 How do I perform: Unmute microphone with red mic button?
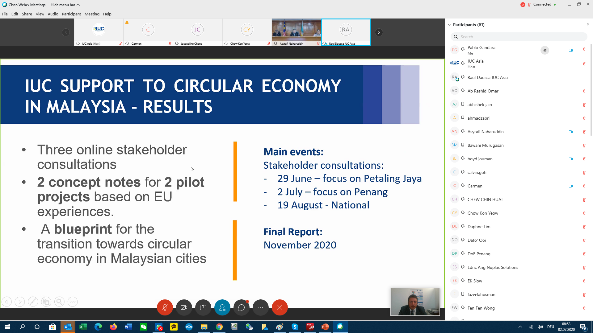coord(165,307)
